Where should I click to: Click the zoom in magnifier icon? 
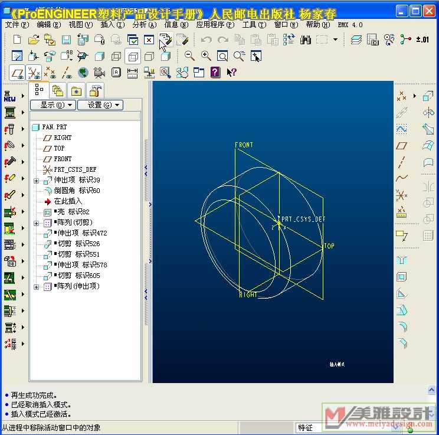[206, 56]
